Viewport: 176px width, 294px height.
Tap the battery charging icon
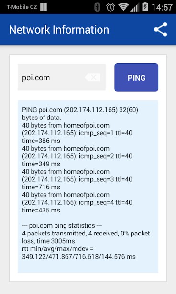point(145,7)
